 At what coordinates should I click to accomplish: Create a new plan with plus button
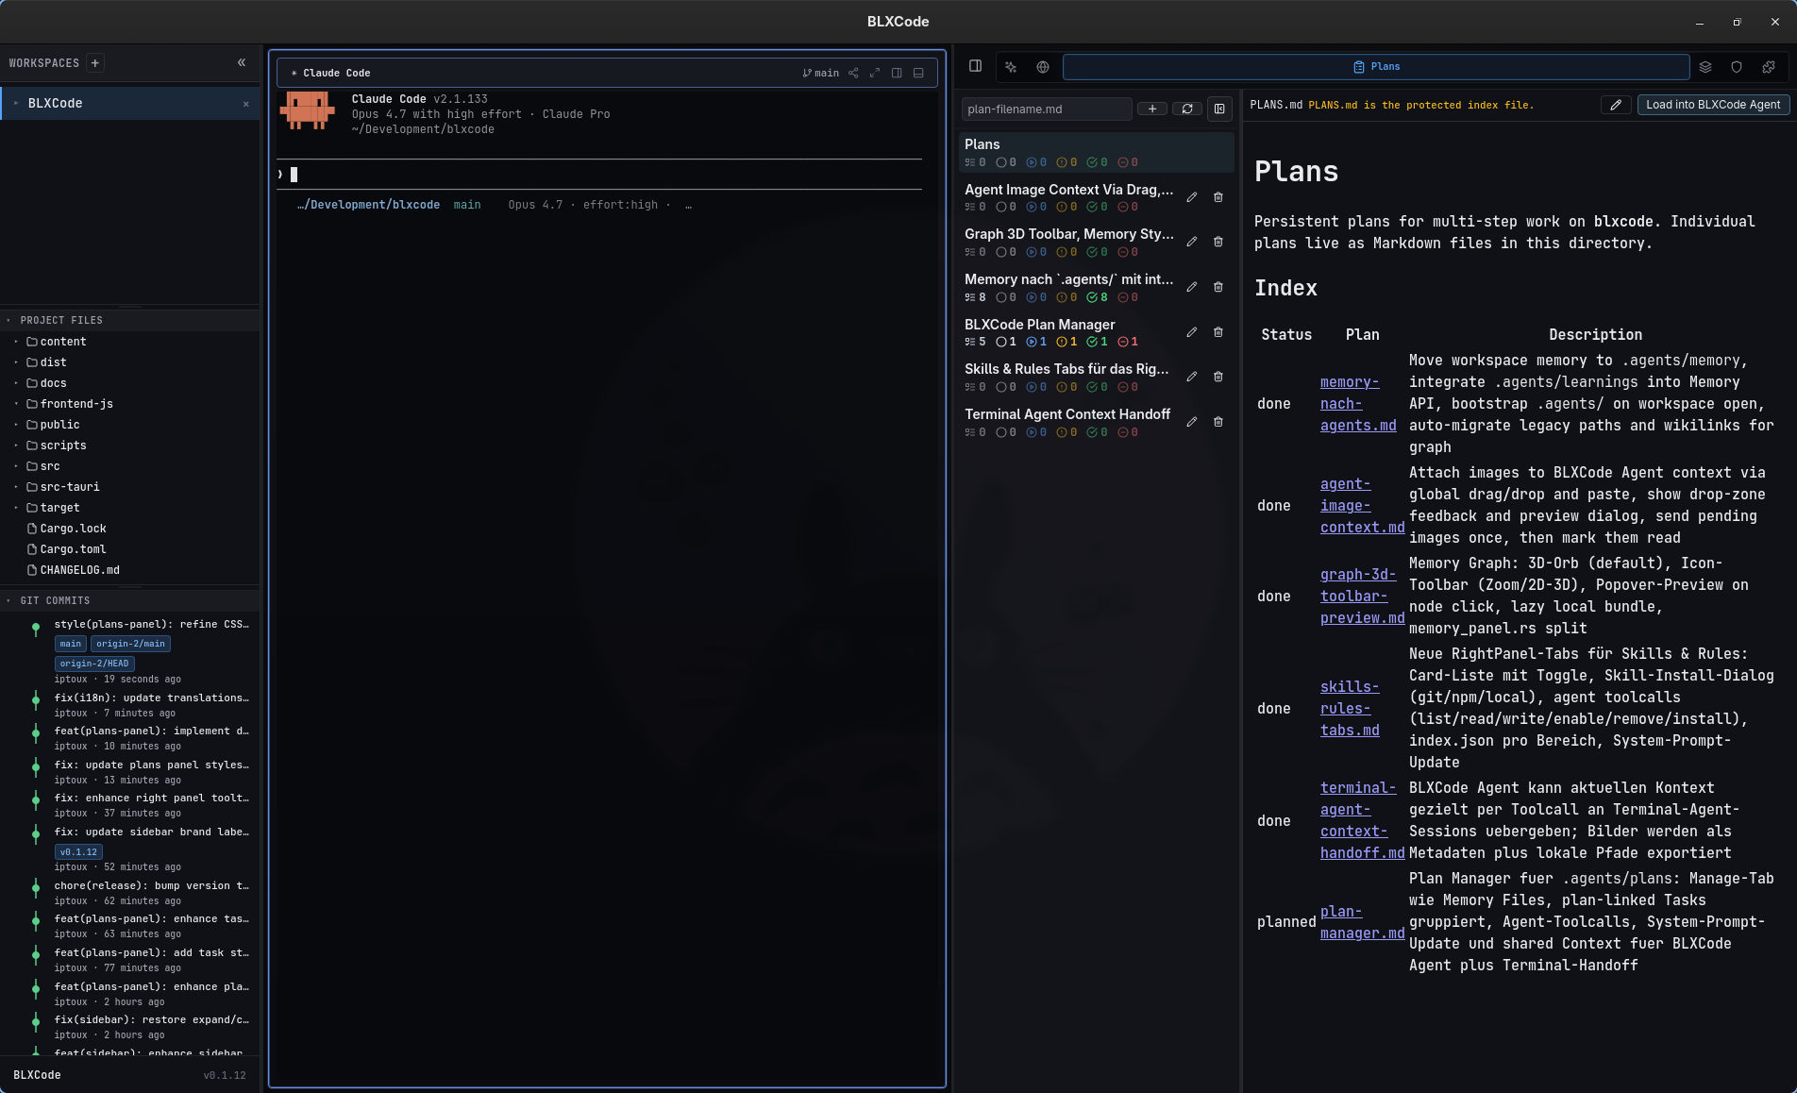(x=1152, y=109)
